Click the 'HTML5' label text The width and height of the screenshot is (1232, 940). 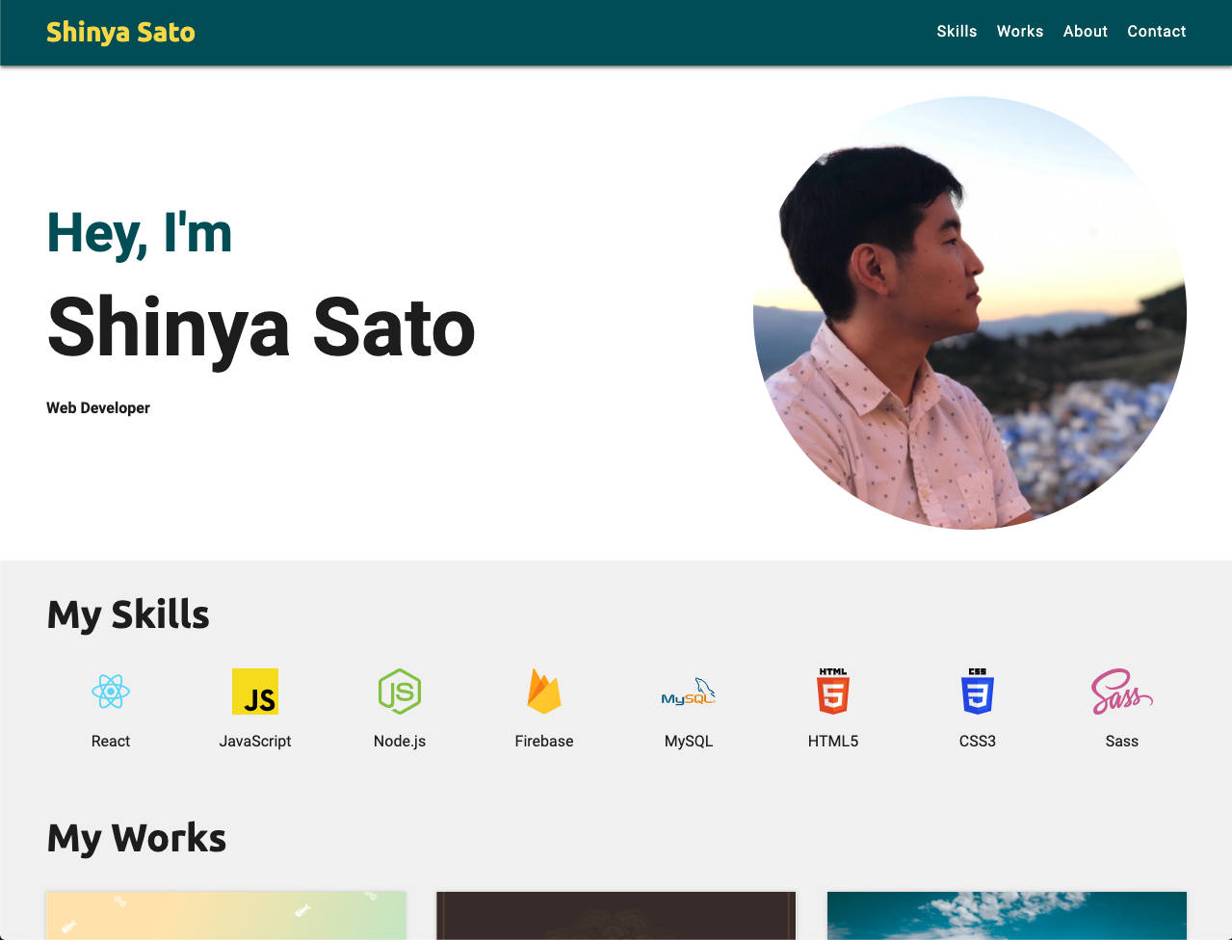click(x=833, y=742)
